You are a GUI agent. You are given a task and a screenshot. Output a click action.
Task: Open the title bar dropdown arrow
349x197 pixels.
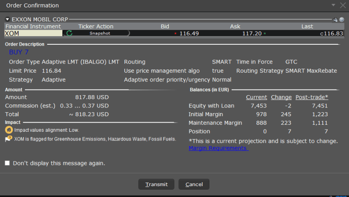pos(333,5)
